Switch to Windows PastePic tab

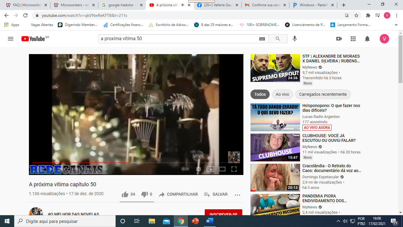click(x=313, y=5)
